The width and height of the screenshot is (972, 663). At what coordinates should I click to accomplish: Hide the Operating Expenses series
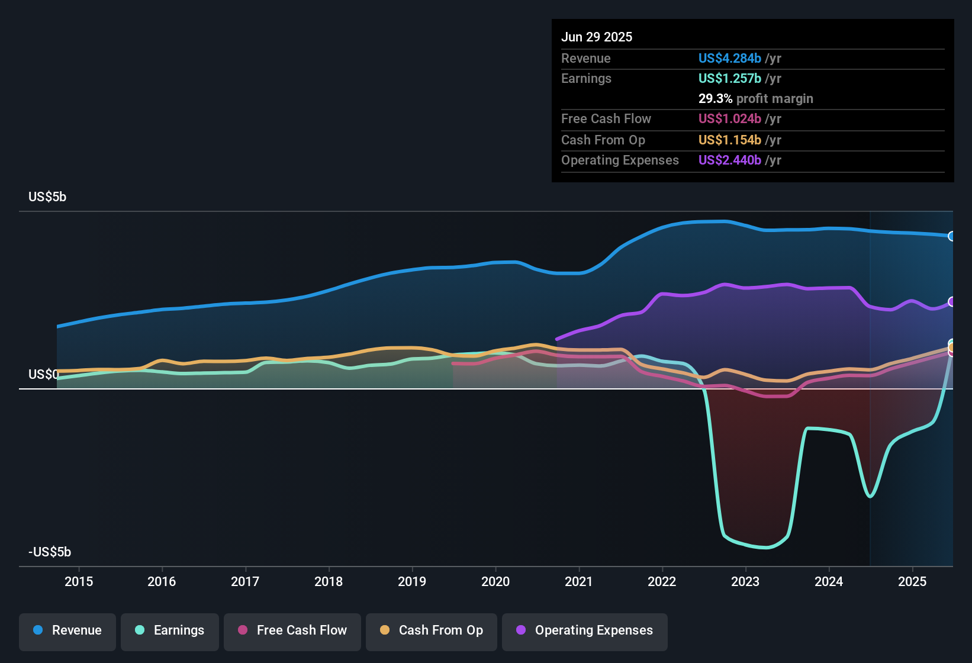(585, 630)
